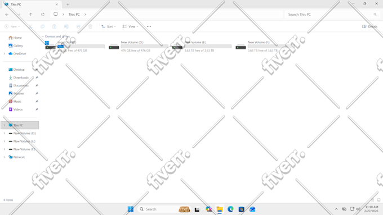Refresh the This PC view
The width and height of the screenshot is (383, 215).
pyautogui.click(x=43, y=15)
